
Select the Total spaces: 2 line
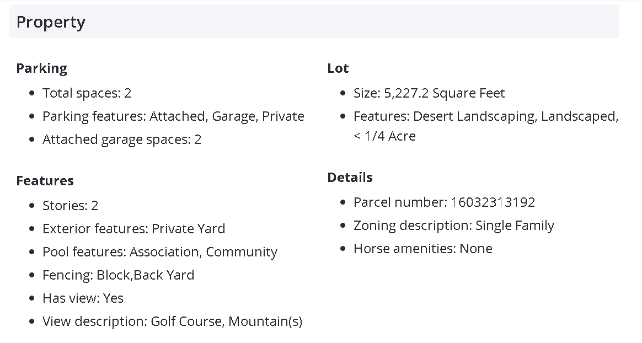(x=87, y=93)
